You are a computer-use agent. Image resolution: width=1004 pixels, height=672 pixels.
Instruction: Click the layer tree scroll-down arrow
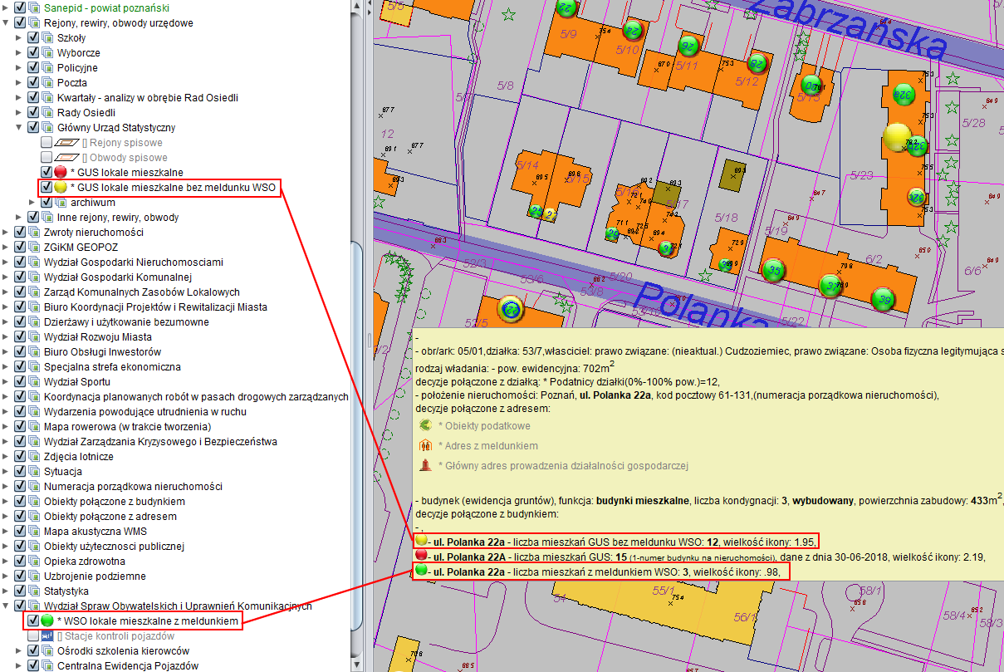(357, 665)
